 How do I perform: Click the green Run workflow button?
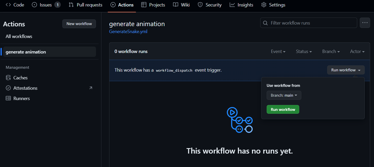tap(283, 109)
